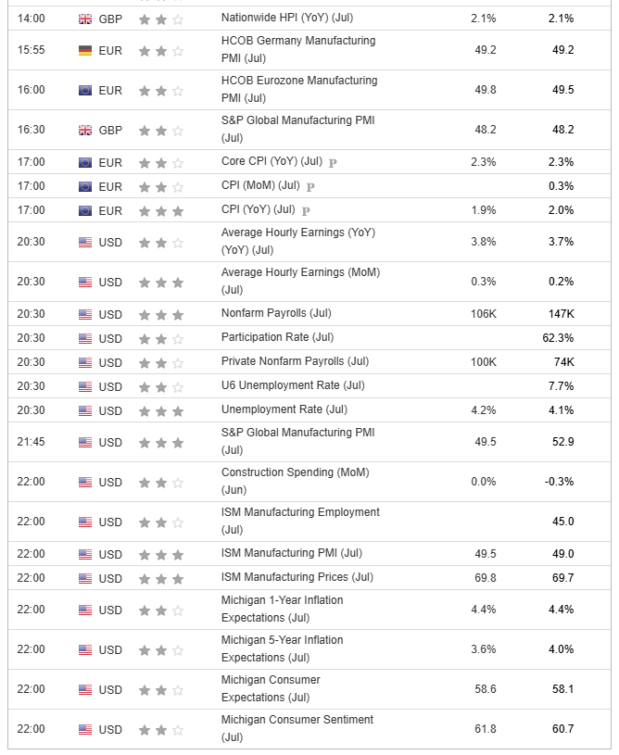
Task: Open Michigan 5-Year Inflation Expectations event
Action: pos(283,648)
